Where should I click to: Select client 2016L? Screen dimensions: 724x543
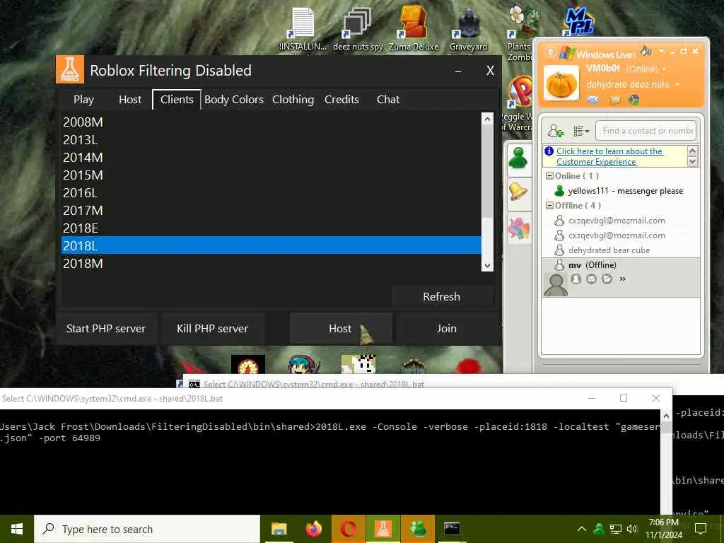point(271,192)
